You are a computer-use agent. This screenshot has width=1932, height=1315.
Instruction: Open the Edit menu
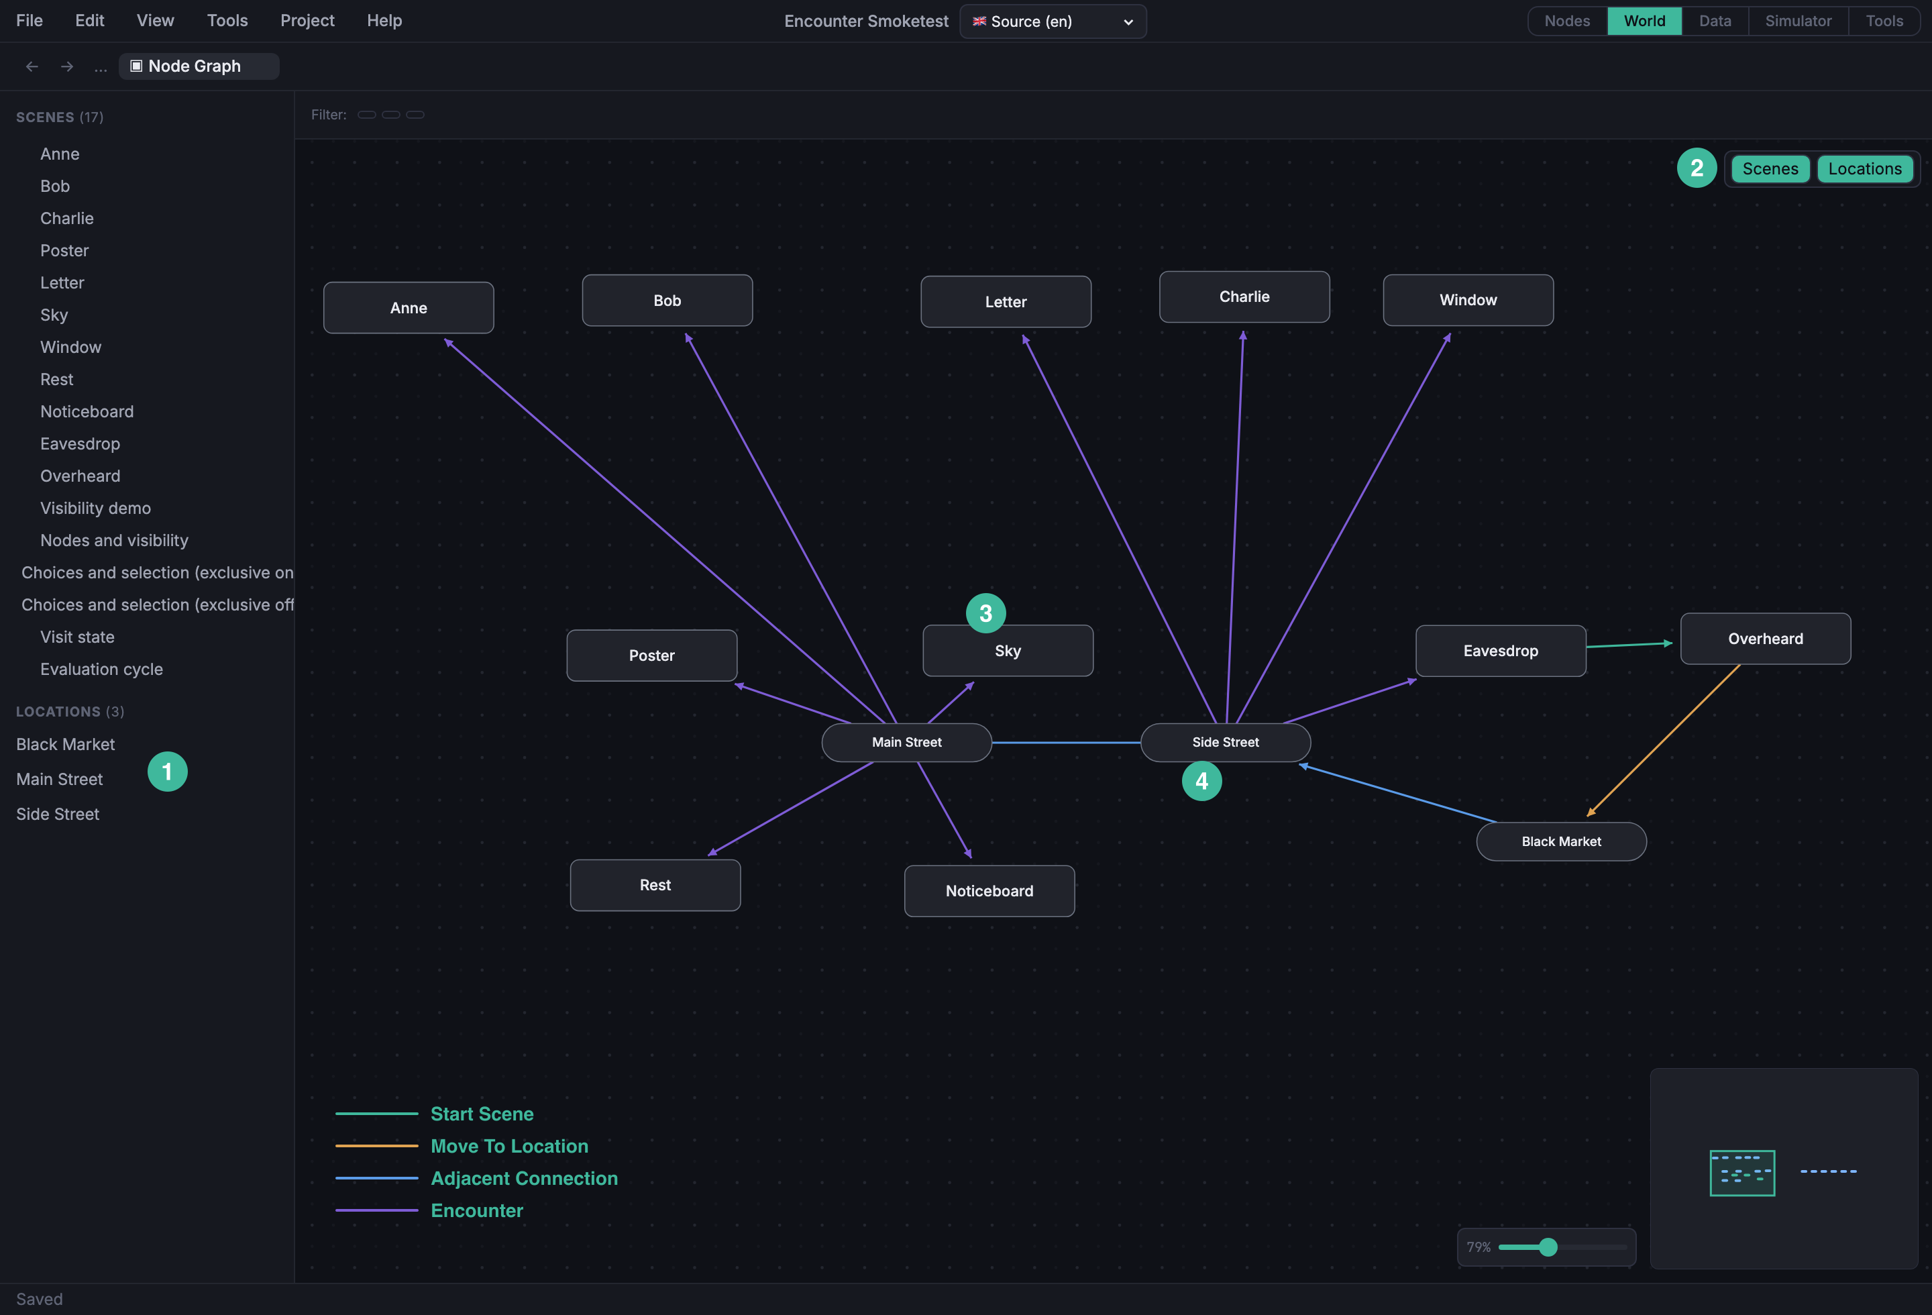point(90,21)
